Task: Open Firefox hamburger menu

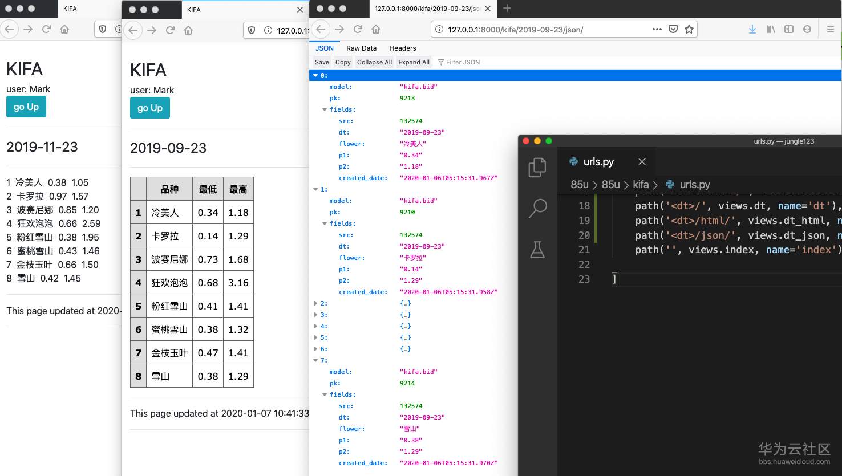Action: (x=830, y=29)
